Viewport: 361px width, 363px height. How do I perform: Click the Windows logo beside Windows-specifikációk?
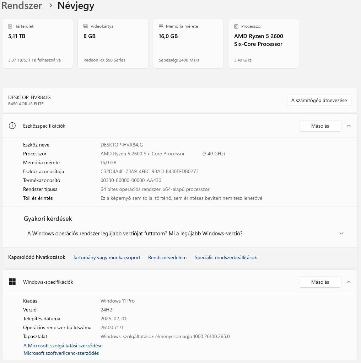pos(12,282)
